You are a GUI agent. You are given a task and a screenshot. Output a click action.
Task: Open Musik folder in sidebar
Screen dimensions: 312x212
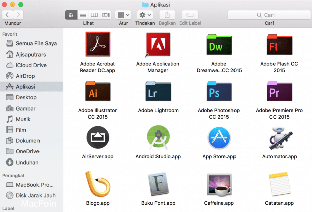31,119
